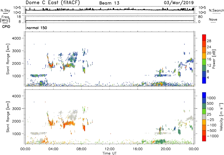
Task: Click the '500' label on the velocity colorbar
Action: tap(210, 103)
